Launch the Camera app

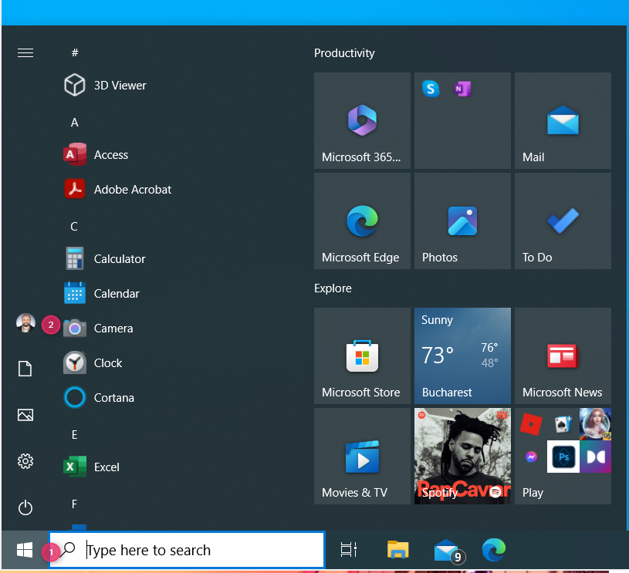[98, 328]
